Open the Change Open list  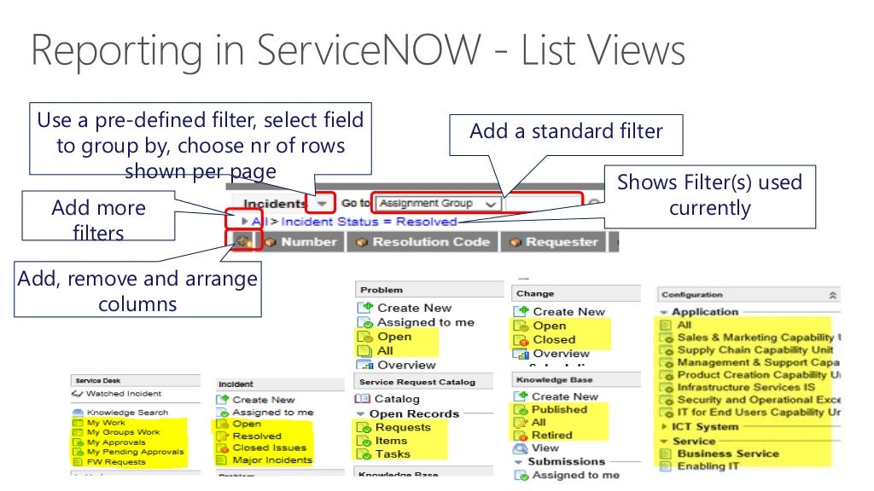coord(549,326)
